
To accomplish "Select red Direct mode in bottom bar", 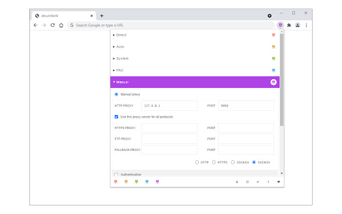I will (116, 182).
